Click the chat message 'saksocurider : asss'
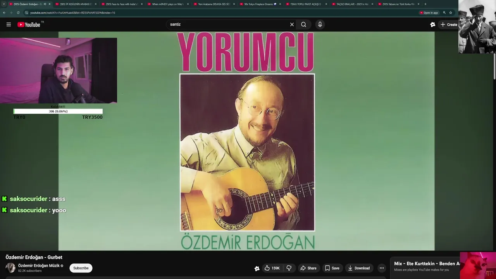Screen dimensions: 496x279 pyautogui.click(x=34, y=199)
